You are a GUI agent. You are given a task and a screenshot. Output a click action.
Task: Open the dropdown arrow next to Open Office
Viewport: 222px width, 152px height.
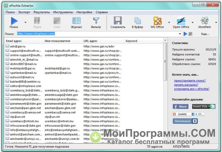193,23
